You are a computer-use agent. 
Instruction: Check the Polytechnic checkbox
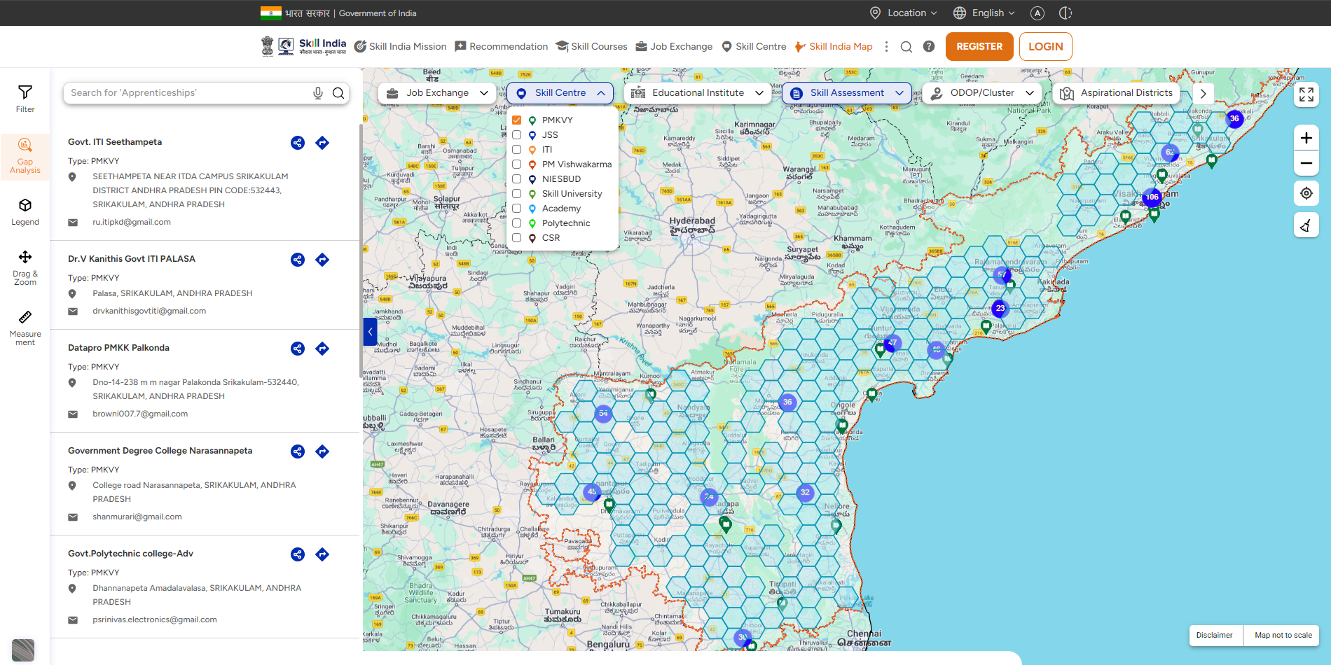point(516,223)
